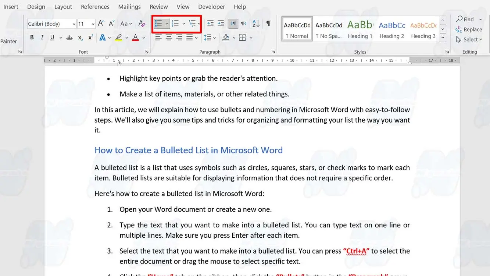Expand the font size dropdown
Image resolution: width=490 pixels, height=276 pixels.
[x=93, y=24]
